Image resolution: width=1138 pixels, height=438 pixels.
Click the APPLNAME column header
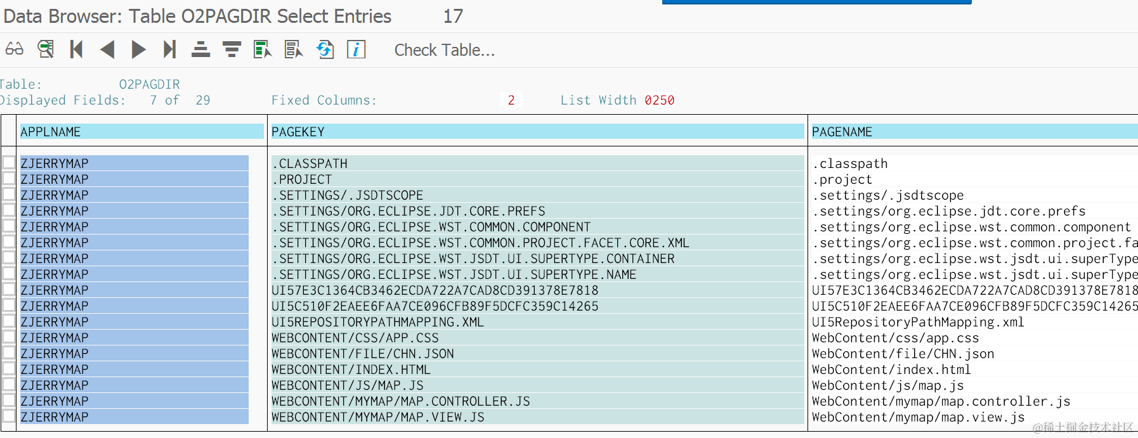[141, 131]
